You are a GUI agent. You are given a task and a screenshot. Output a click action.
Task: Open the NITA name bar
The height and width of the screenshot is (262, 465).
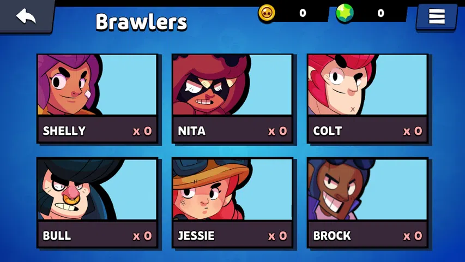pos(232,130)
